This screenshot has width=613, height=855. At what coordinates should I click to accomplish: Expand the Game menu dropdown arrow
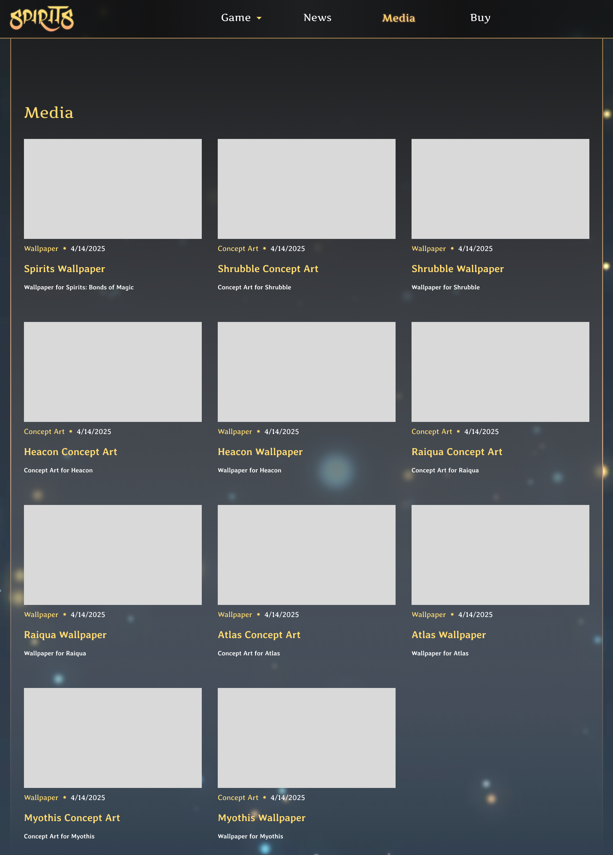[x=259, y=18]
